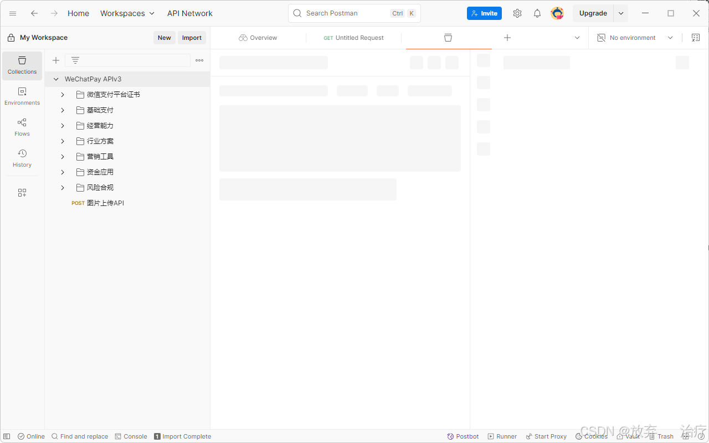Open the hamburger main menu

tap(13, 13)
